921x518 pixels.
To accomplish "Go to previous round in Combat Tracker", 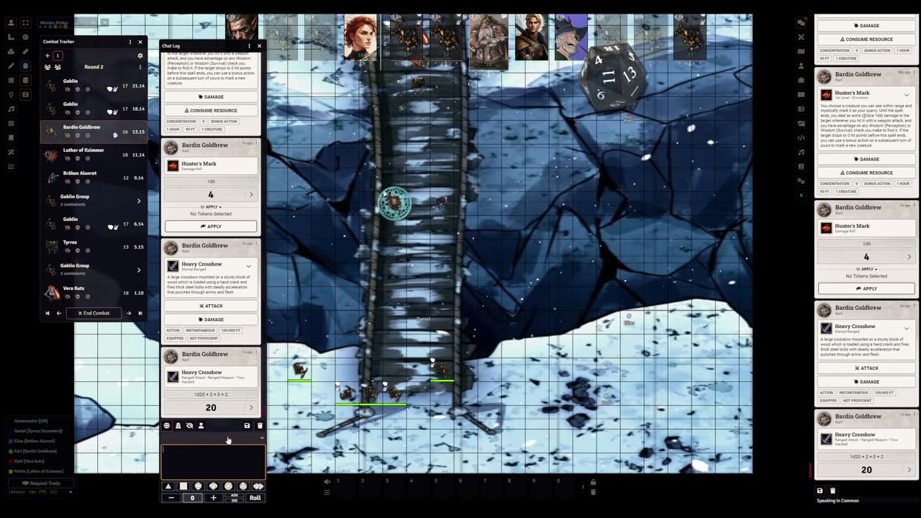I will pyautogui.click(x=47, y=313).
